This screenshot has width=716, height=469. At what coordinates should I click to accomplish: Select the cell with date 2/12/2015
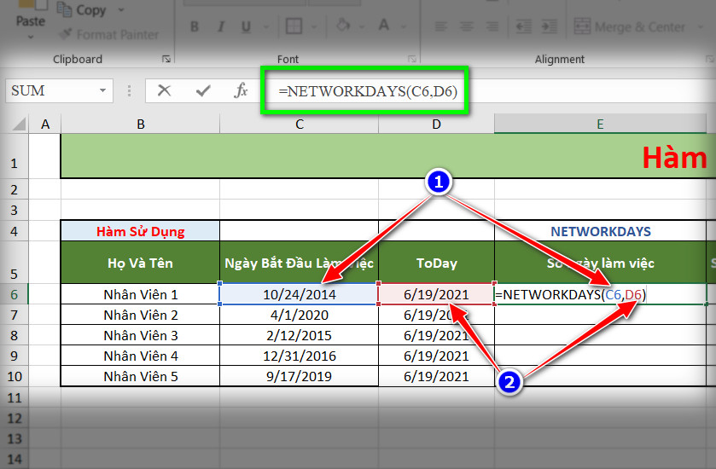[x=299, y=335]
